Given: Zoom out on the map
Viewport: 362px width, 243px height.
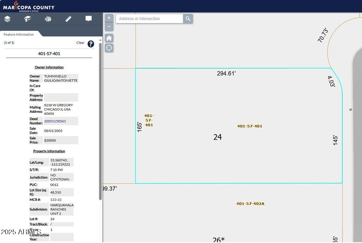Looking at the screenshot, I should (x=109, y=27).
